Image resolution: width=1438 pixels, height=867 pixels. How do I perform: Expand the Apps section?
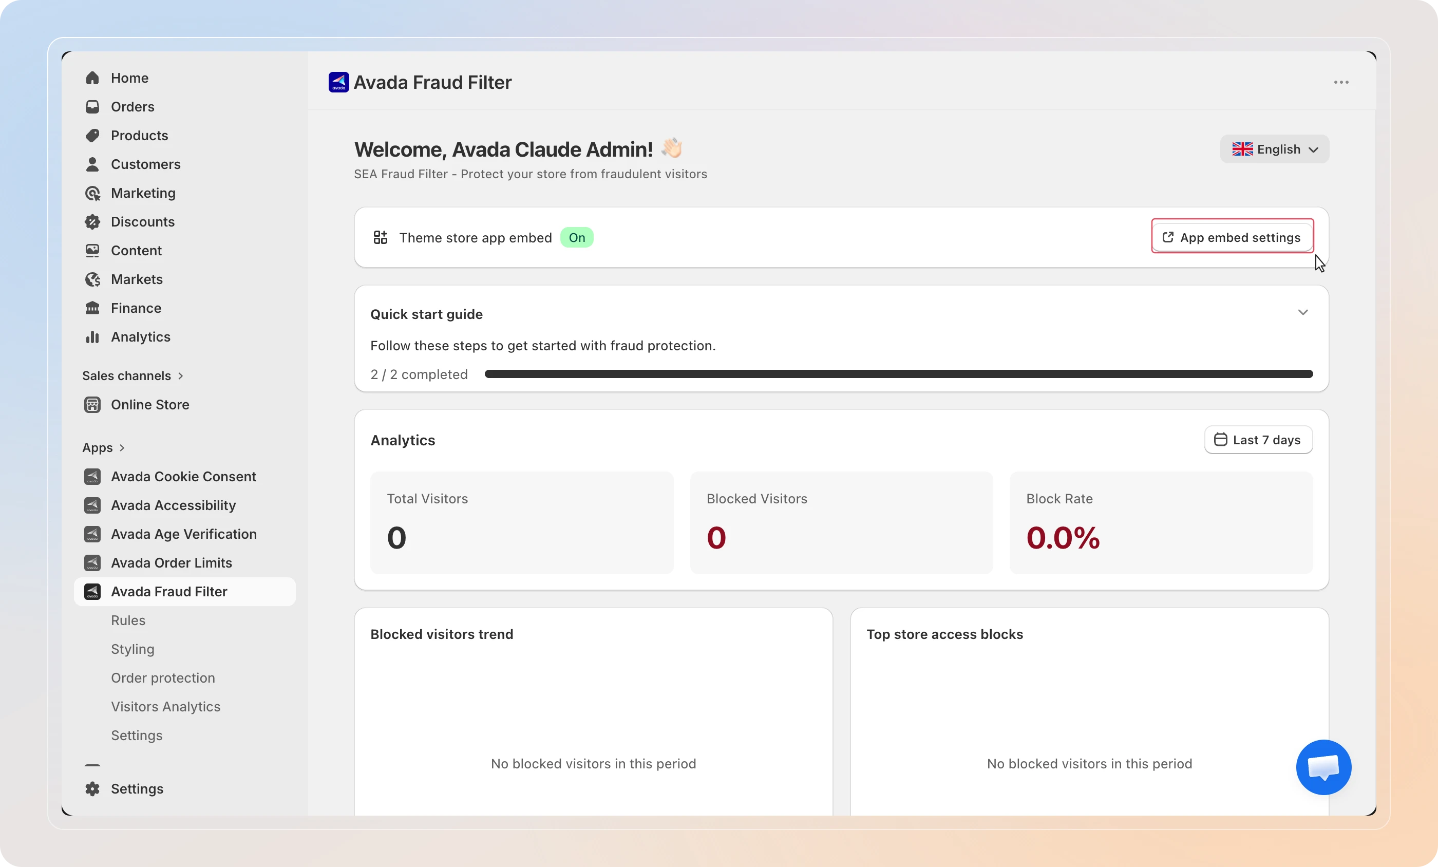[104, 447]
